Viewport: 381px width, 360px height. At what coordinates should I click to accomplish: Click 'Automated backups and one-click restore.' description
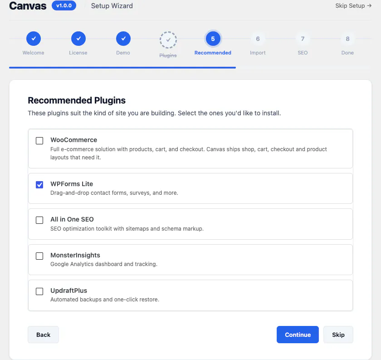(x=105, y=300)
